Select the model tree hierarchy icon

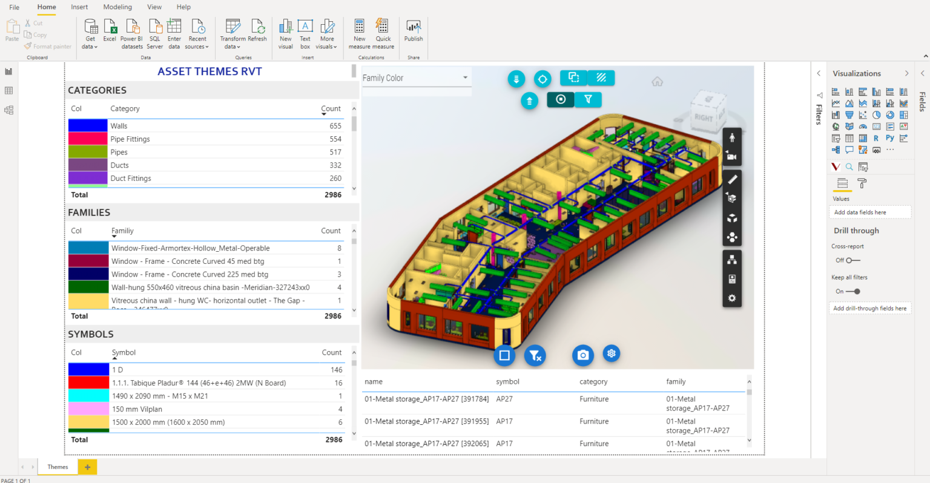click(x=731, y=259)
